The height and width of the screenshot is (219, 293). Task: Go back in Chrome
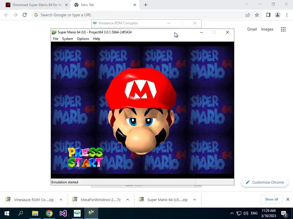click(6, 15)
